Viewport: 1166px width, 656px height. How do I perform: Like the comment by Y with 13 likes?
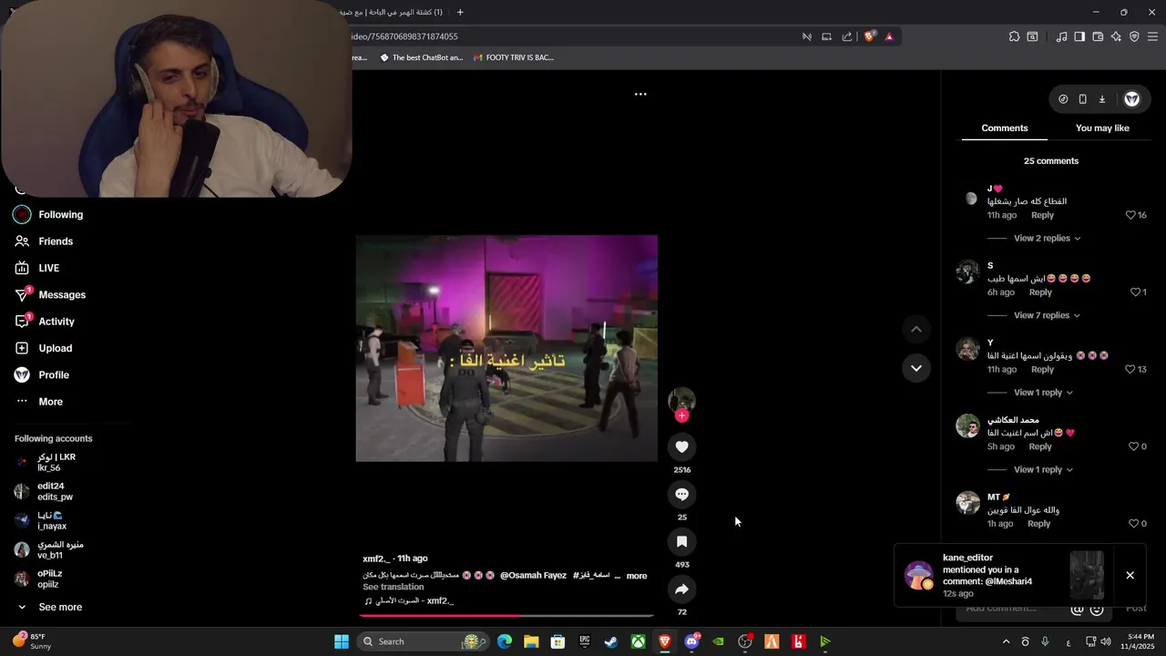tap(1130, 369)
